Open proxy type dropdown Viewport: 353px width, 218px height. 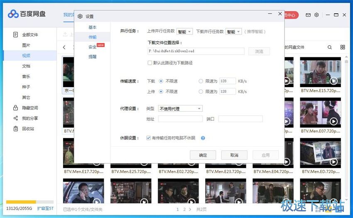point(180,108)
